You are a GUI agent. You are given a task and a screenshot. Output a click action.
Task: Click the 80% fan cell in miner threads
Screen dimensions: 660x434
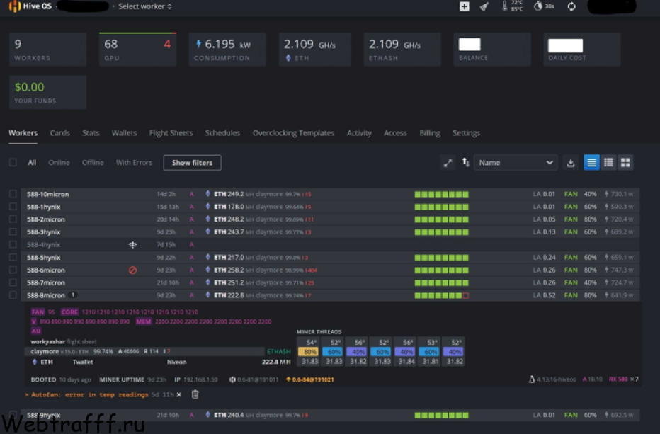(309, 351)
